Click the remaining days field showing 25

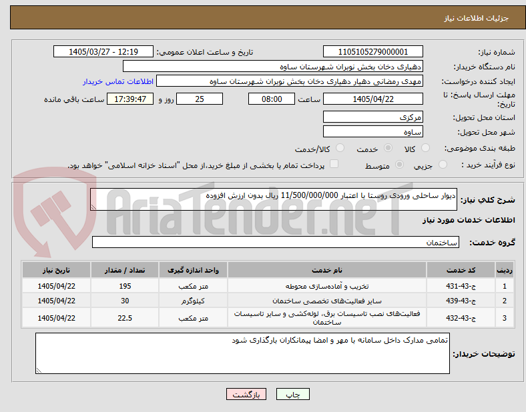(200, 99)
